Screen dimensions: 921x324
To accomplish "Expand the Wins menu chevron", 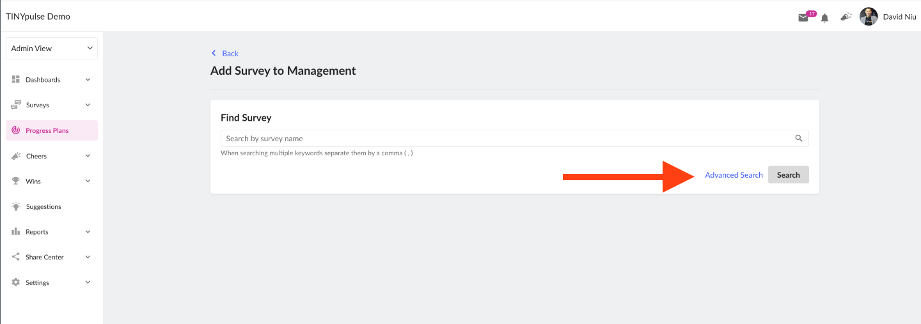I will tap(88, 181).
